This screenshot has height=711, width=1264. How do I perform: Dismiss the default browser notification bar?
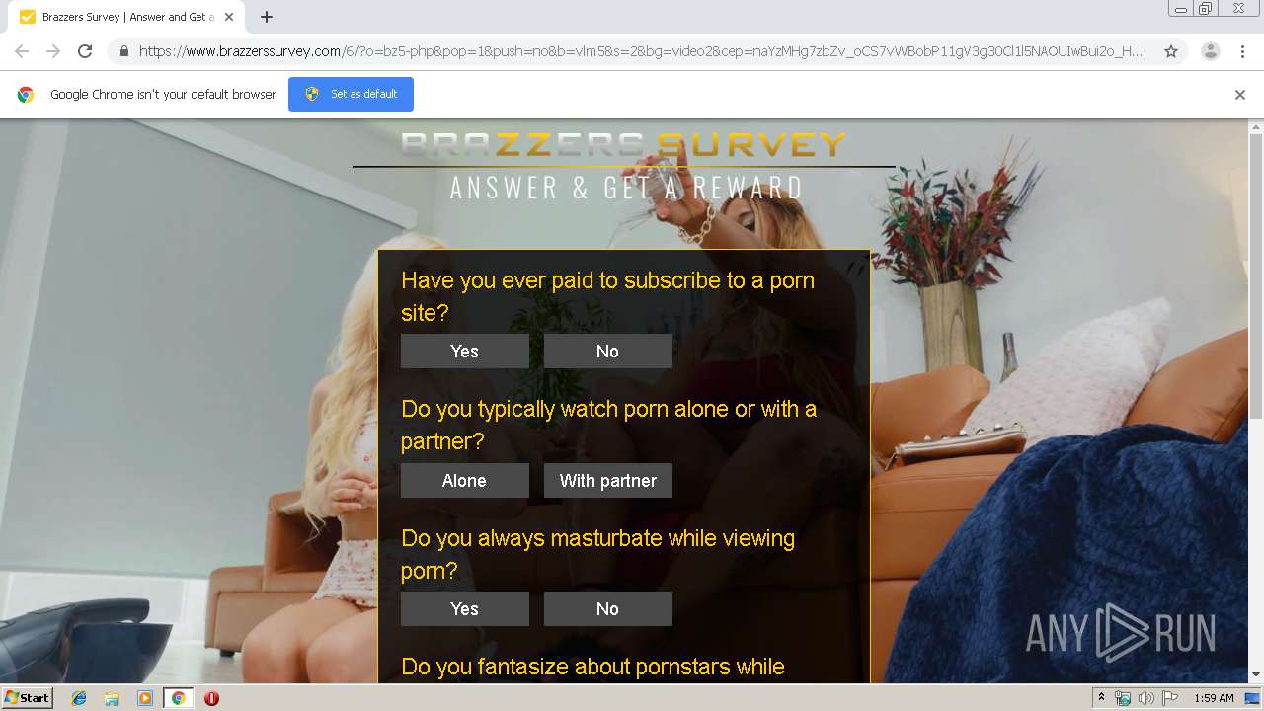pos(1240,95)
